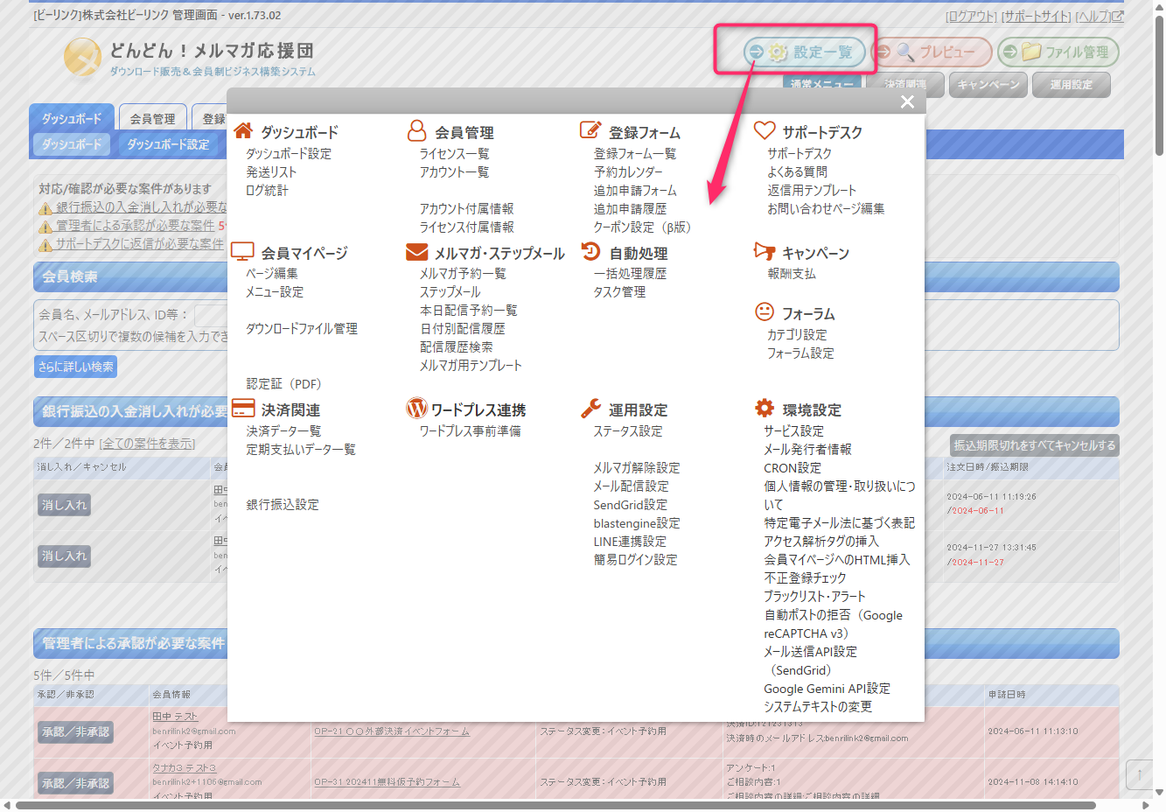
Task: Select the ダッシュボード設定 sub tab
Action: 168,144
